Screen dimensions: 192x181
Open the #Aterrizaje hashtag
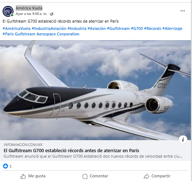(172, 28)
